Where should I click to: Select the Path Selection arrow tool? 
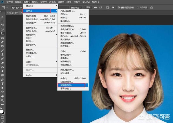[2, 88]
